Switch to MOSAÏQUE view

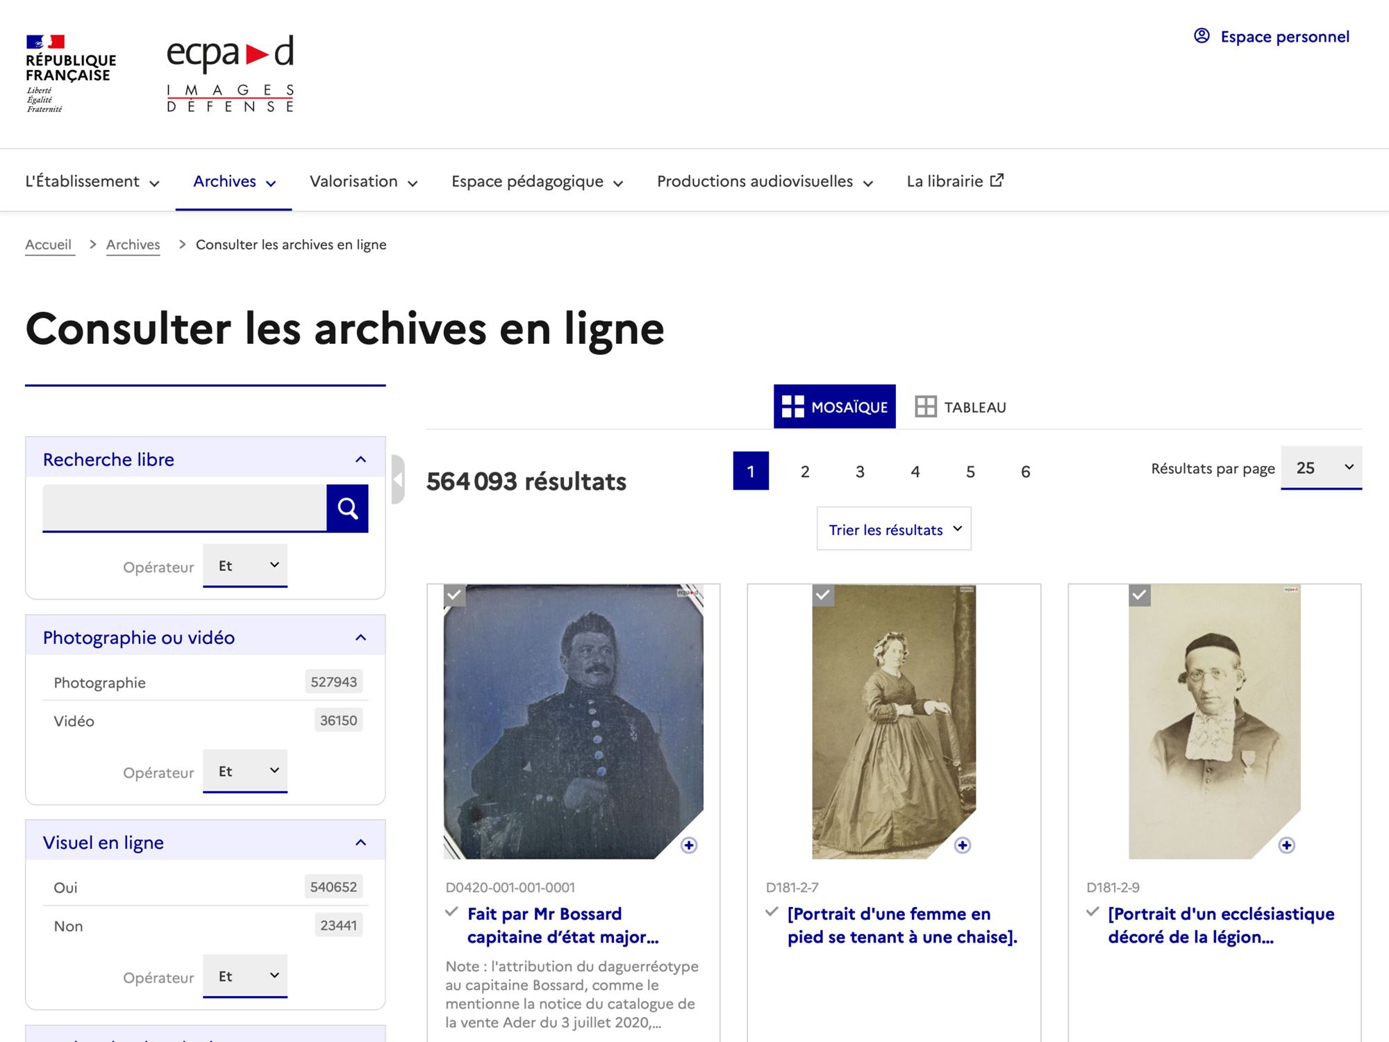[834, 406]
